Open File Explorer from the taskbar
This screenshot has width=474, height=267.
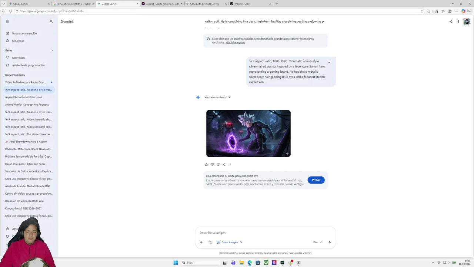[x=241, y=263]
